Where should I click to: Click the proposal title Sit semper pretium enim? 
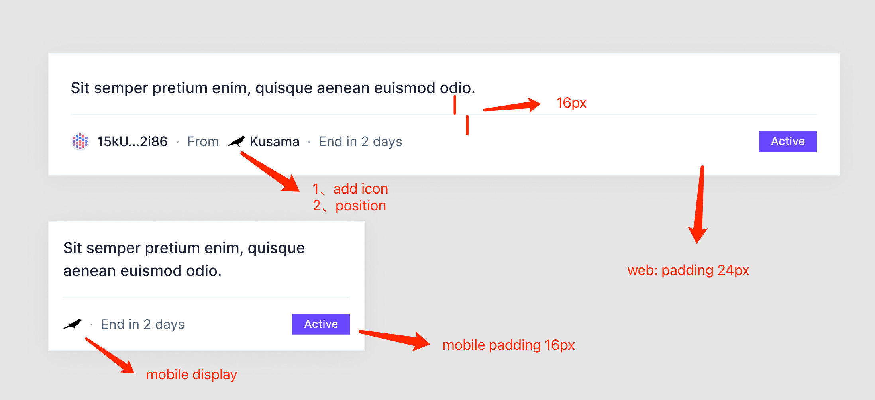[x=273, y=88]
